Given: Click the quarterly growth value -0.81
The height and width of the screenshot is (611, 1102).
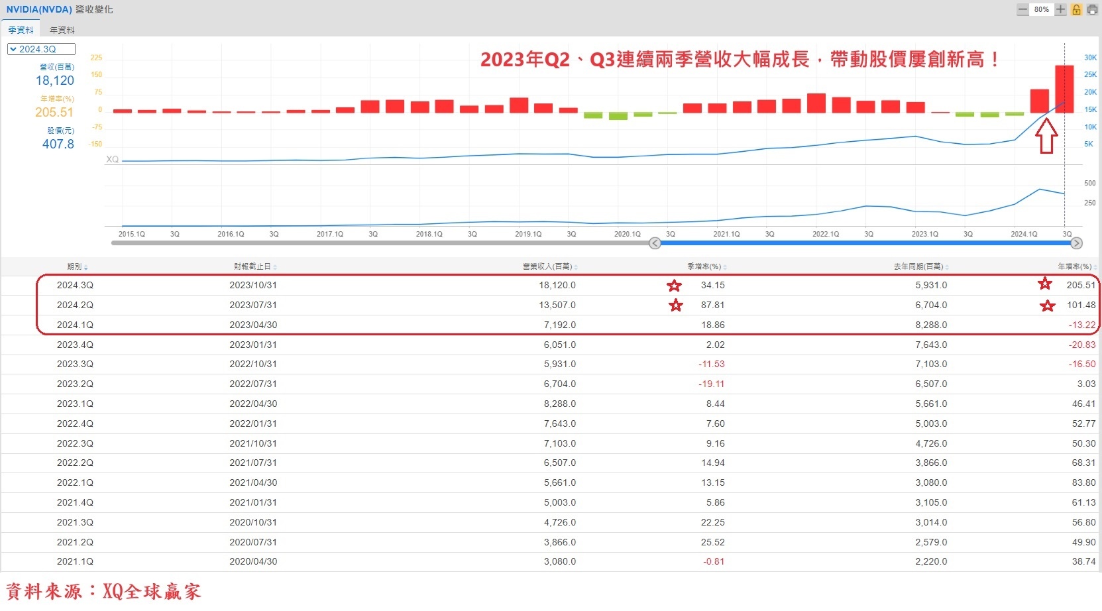Looking at the screenshot, I should pyautogui.click(x=714, y=561).
